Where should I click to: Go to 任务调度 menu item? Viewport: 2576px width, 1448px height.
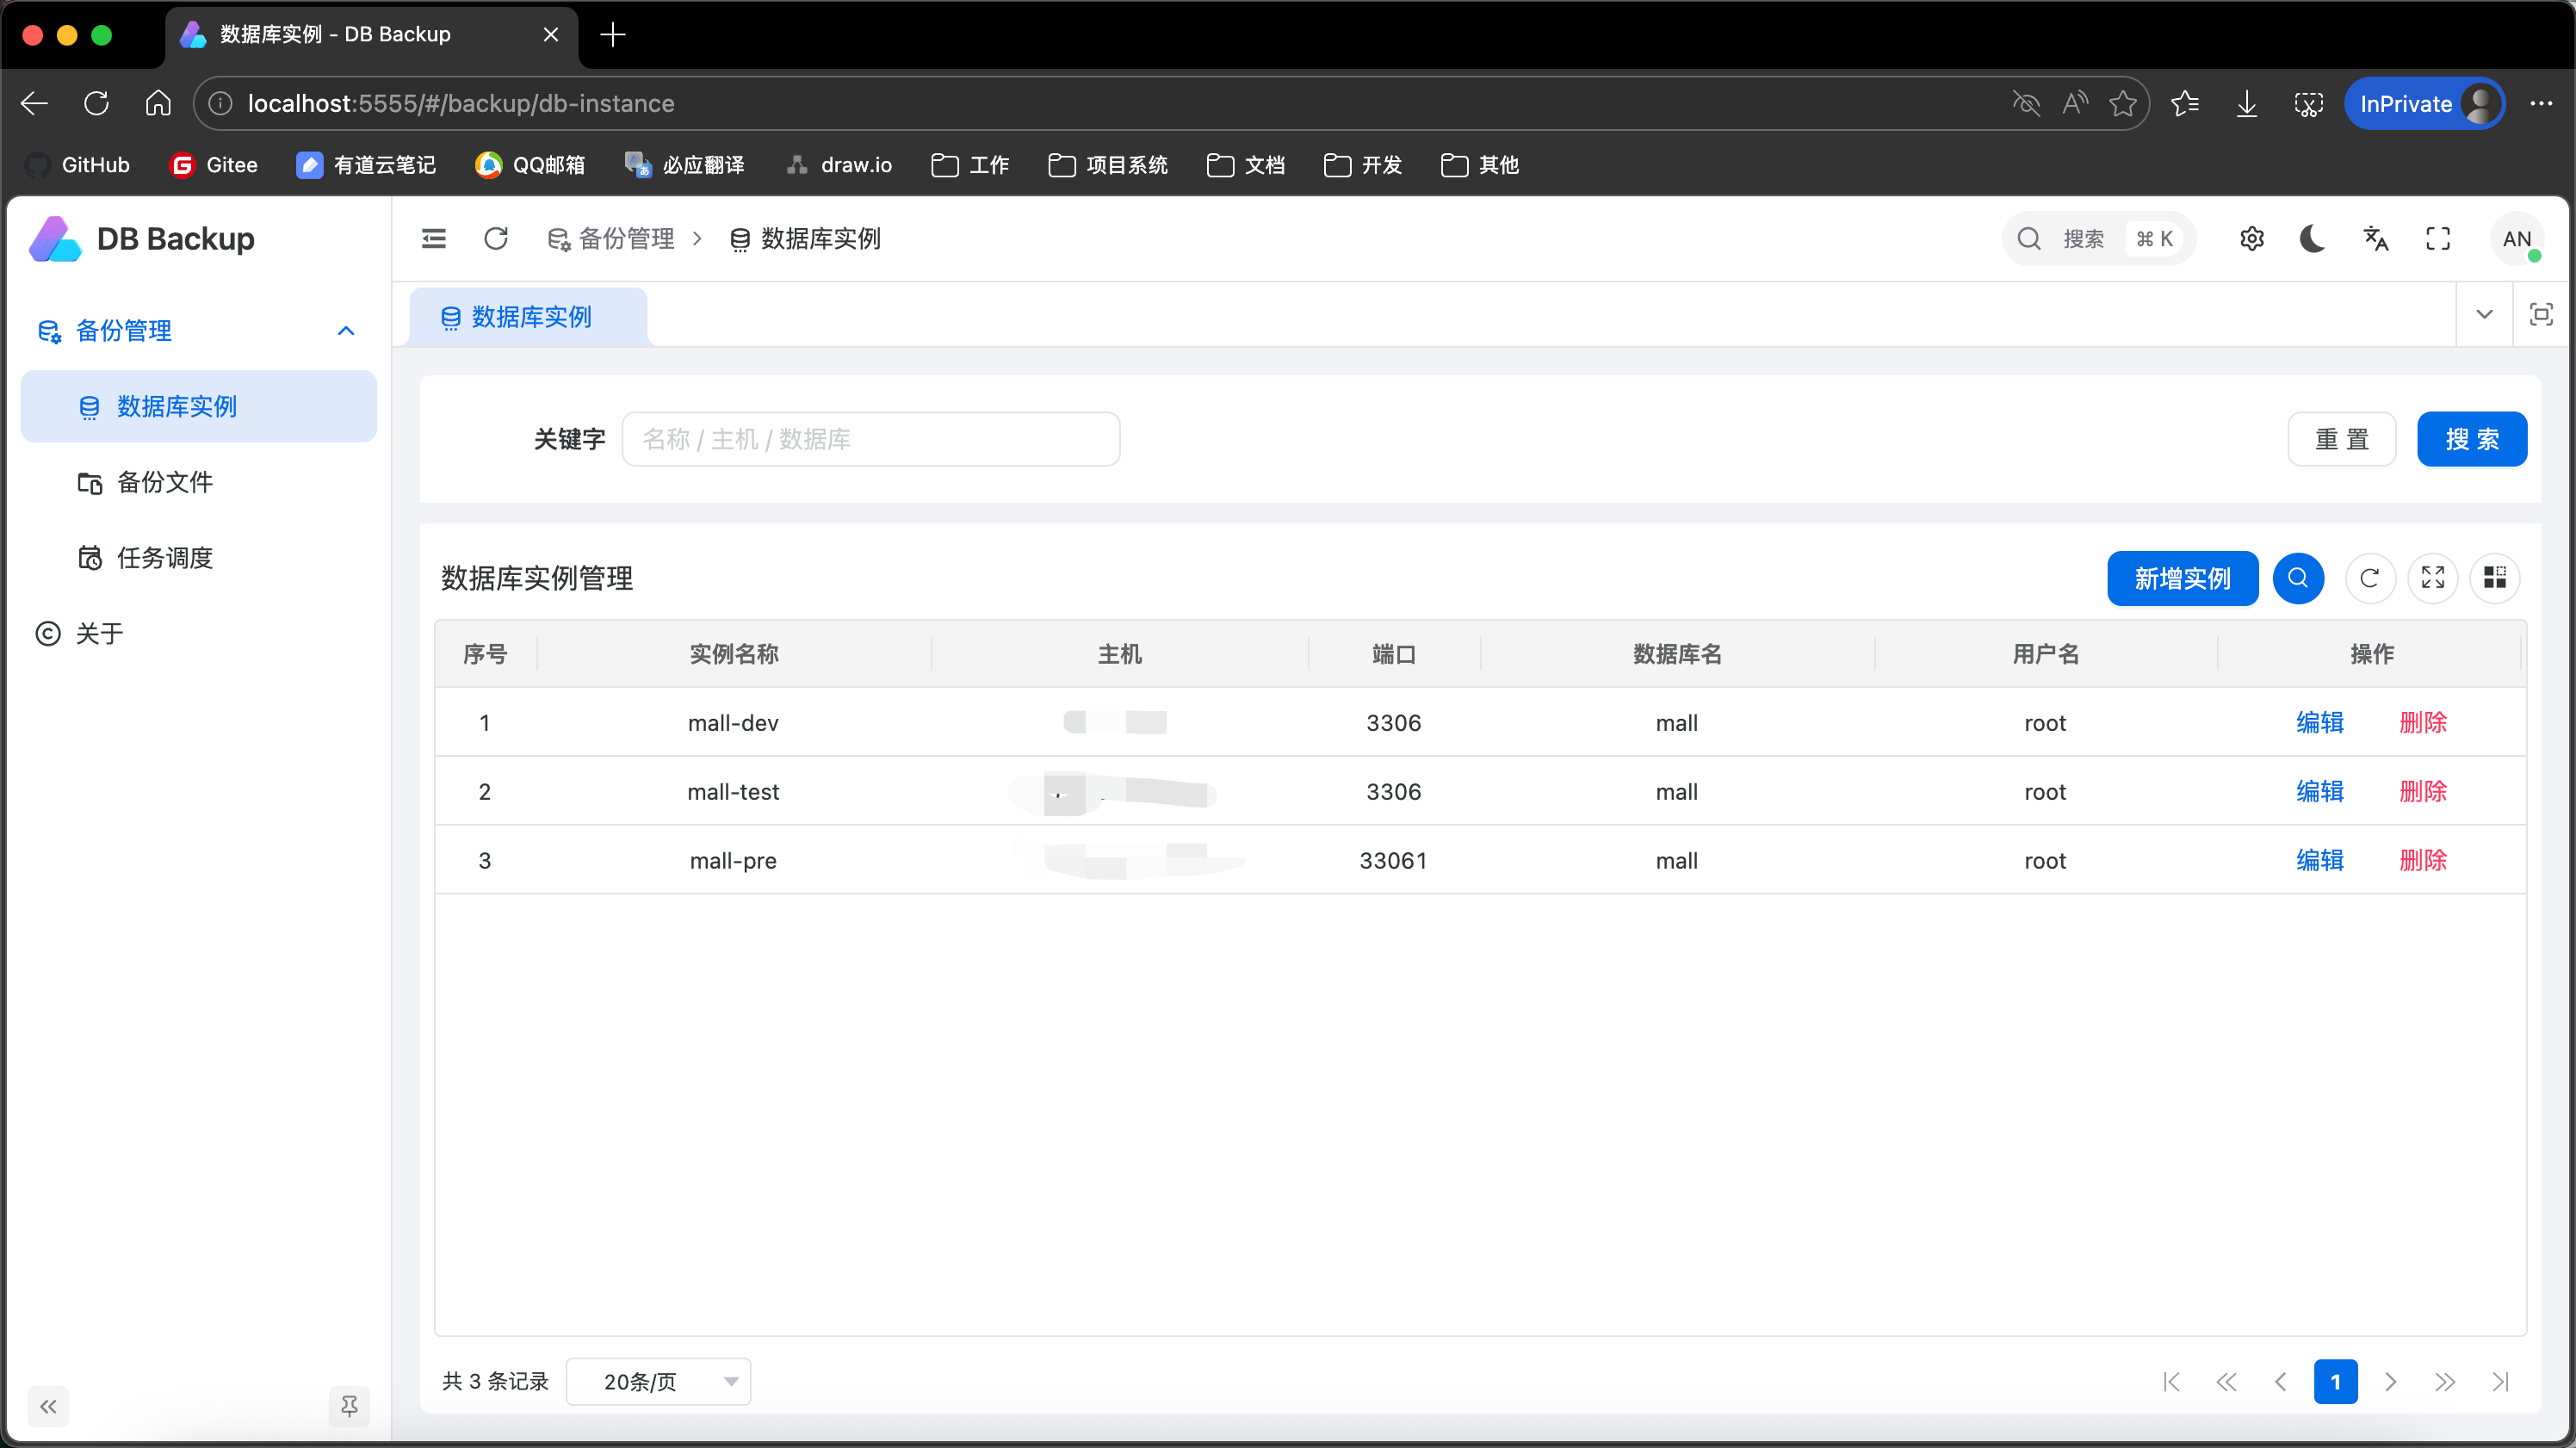coord(165,558)
